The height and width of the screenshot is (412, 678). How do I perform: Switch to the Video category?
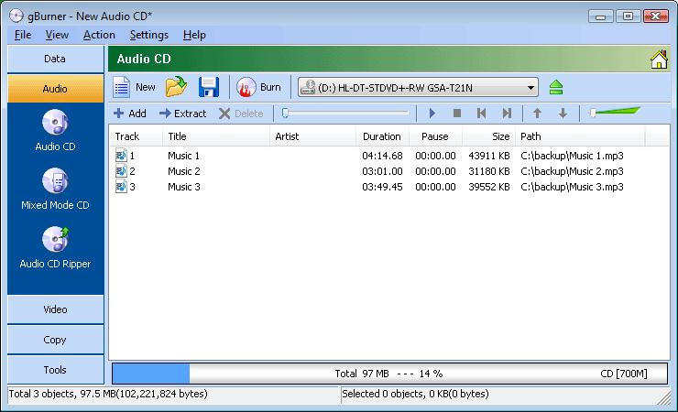pyautogui.click(x=55, y=309)
